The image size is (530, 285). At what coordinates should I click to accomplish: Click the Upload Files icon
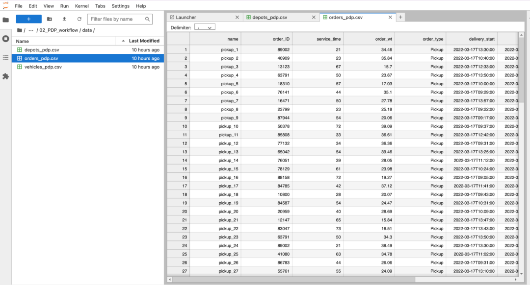tap(64, 19)
